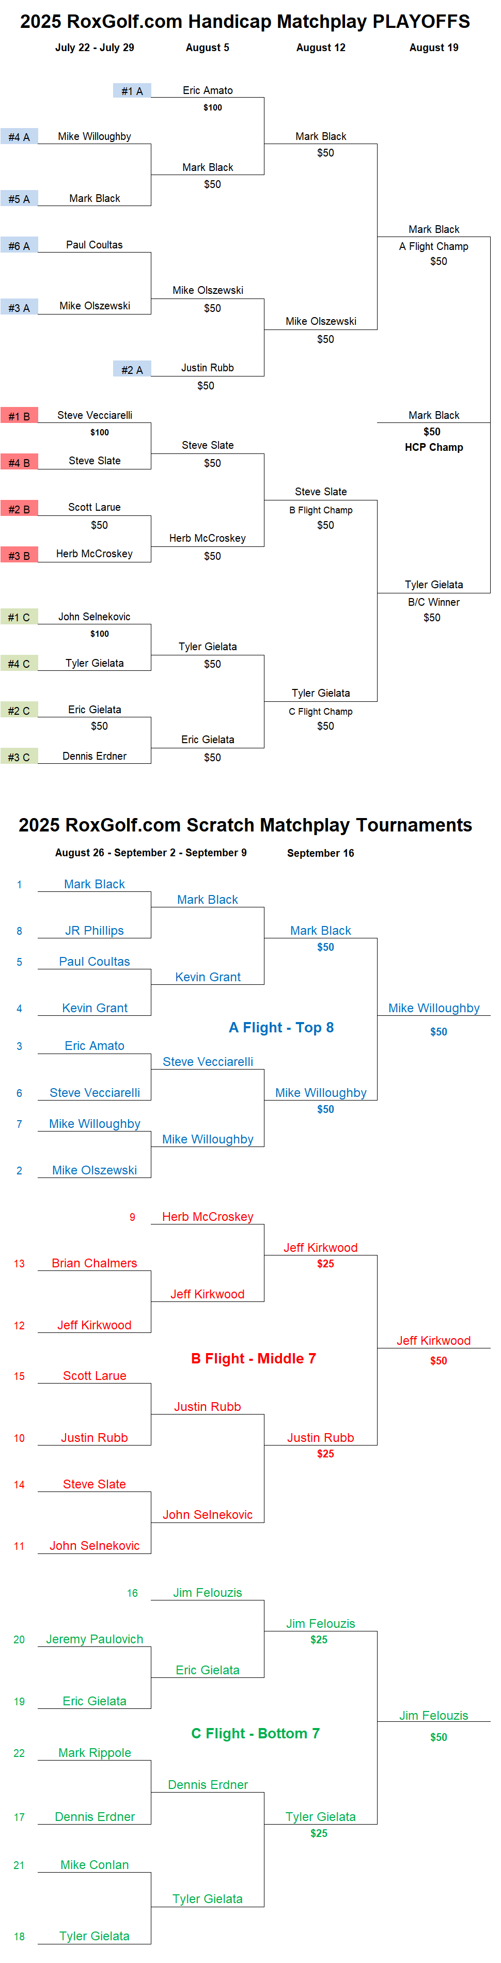Open the Mark Rippole player name
This screenshot has height=1963, width=501.
tap(95, 1753)
